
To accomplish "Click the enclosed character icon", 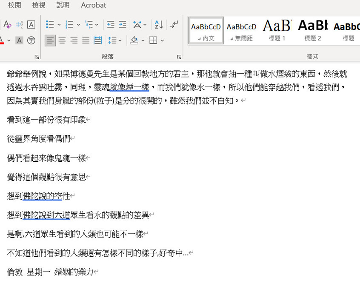I will coord(31,40).
